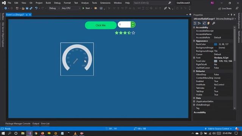Open the Properties window options dropdown arrow

click(228, 15)
